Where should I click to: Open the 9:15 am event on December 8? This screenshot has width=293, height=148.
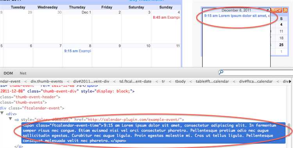(78, 51)
